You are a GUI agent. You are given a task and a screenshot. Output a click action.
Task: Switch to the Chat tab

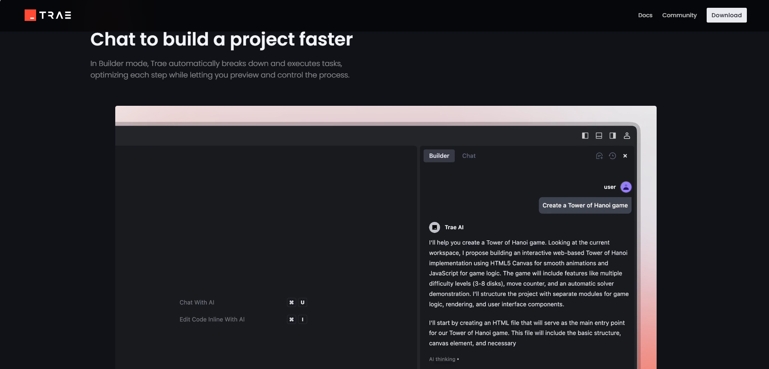coord(469,156)
